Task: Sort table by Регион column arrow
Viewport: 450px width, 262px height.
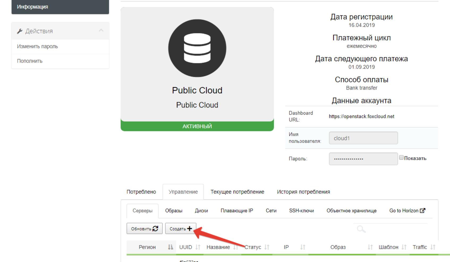Action: click(x=171, y=247)
